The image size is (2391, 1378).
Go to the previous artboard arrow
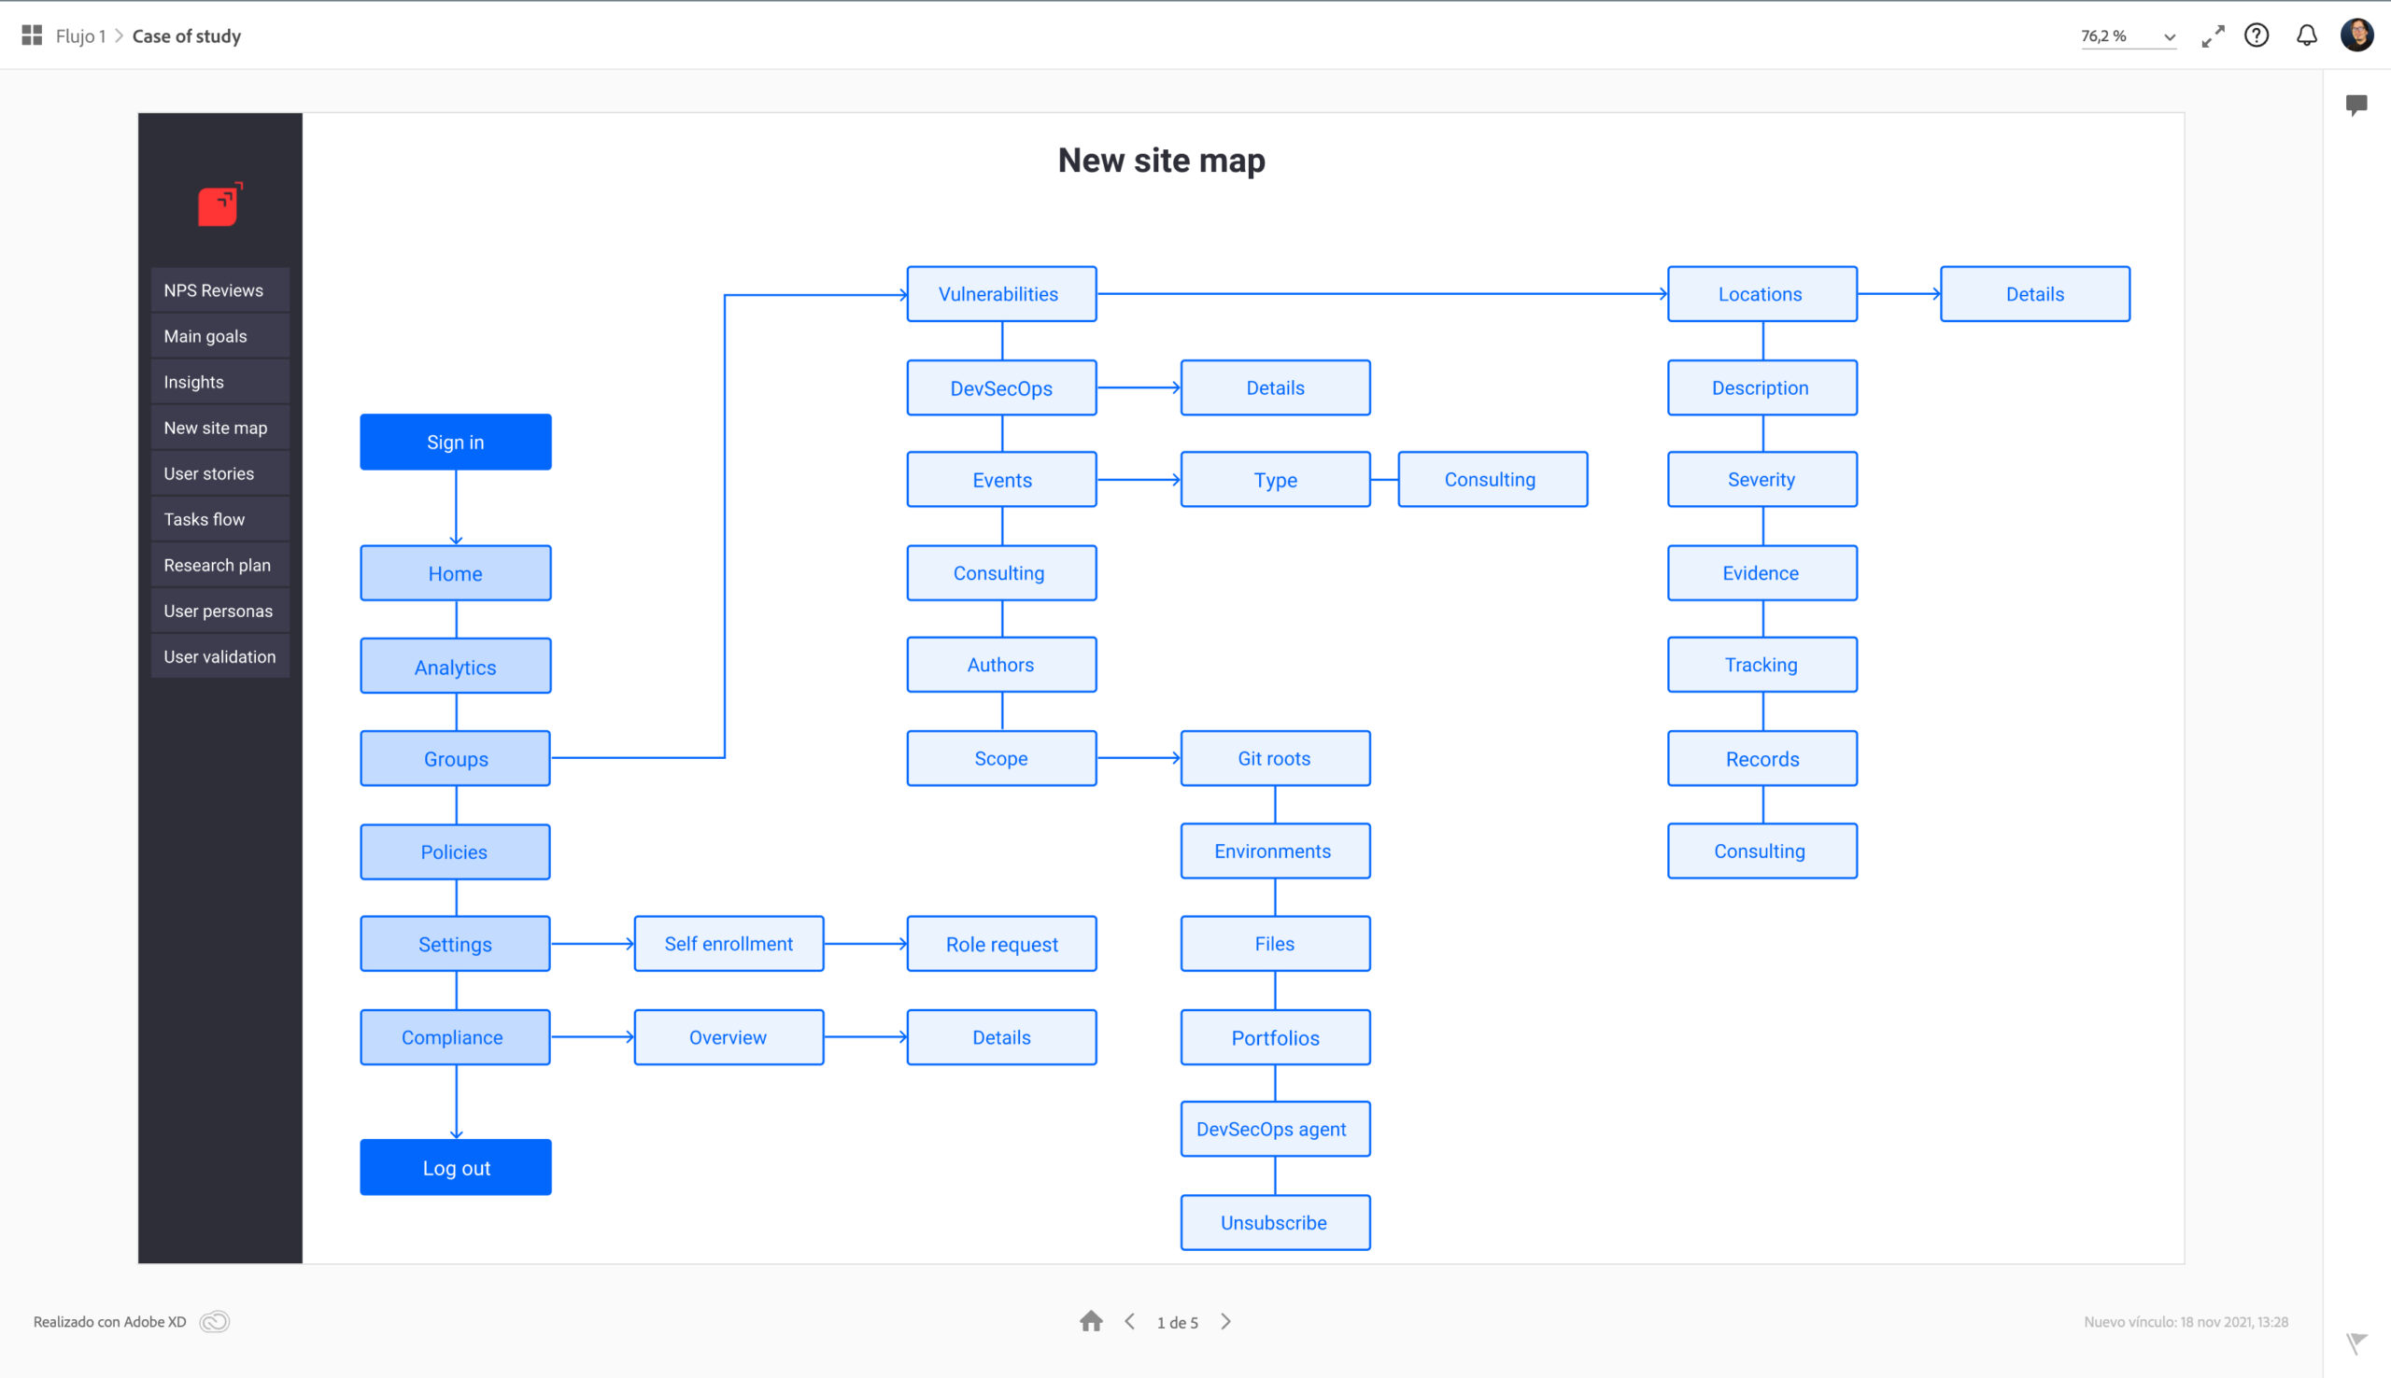click(1130, 1321)
